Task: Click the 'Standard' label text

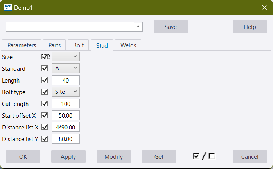Action: pos(14,69)
